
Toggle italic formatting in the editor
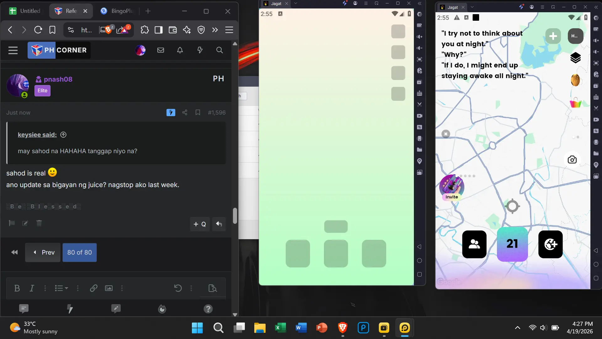[x=32, y=288]
